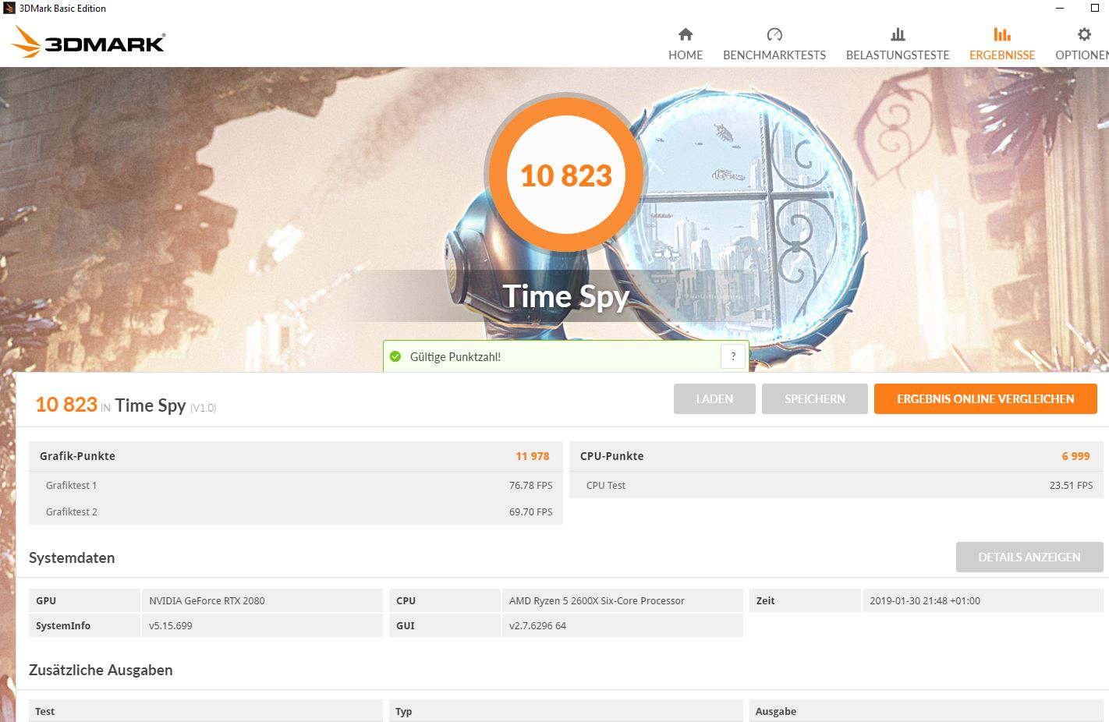Click the 3DMark title bar app icon
The height and width of the screenshot is (722, 1109).
(x=9, y=8)
